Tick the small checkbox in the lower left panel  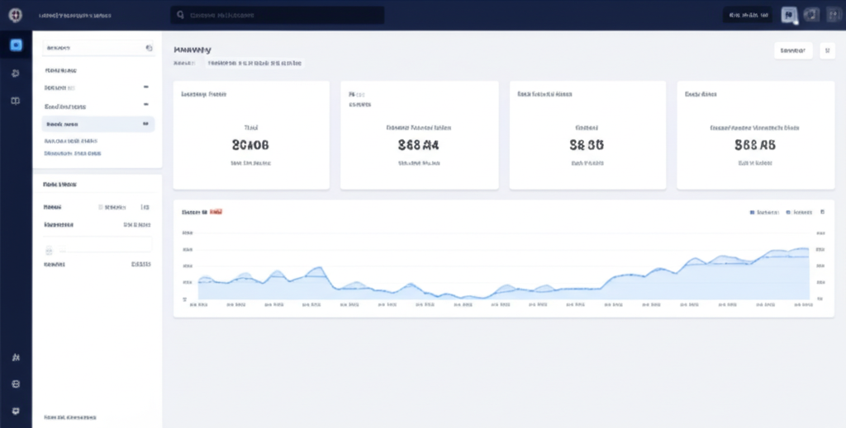point(49,251)
